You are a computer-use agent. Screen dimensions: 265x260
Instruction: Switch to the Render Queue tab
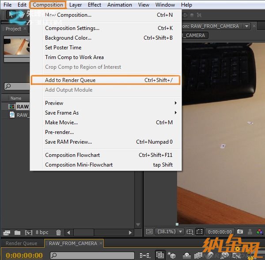22,243
